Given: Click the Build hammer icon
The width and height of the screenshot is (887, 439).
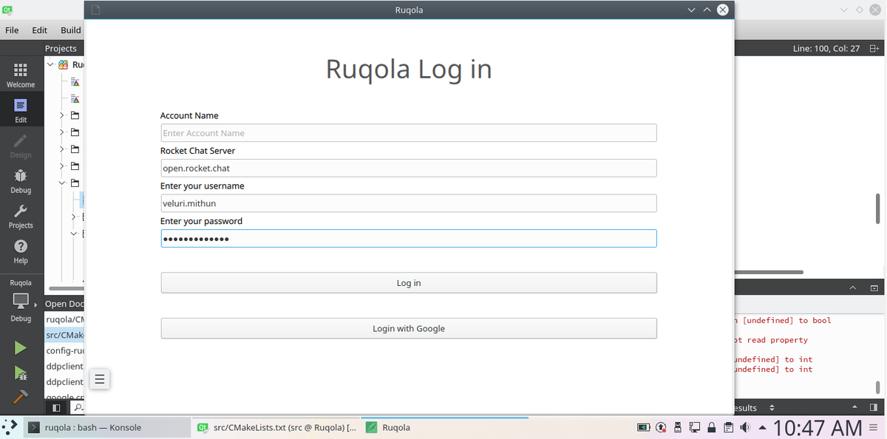Looking at the screenshot, I should [x=21, y=397].
